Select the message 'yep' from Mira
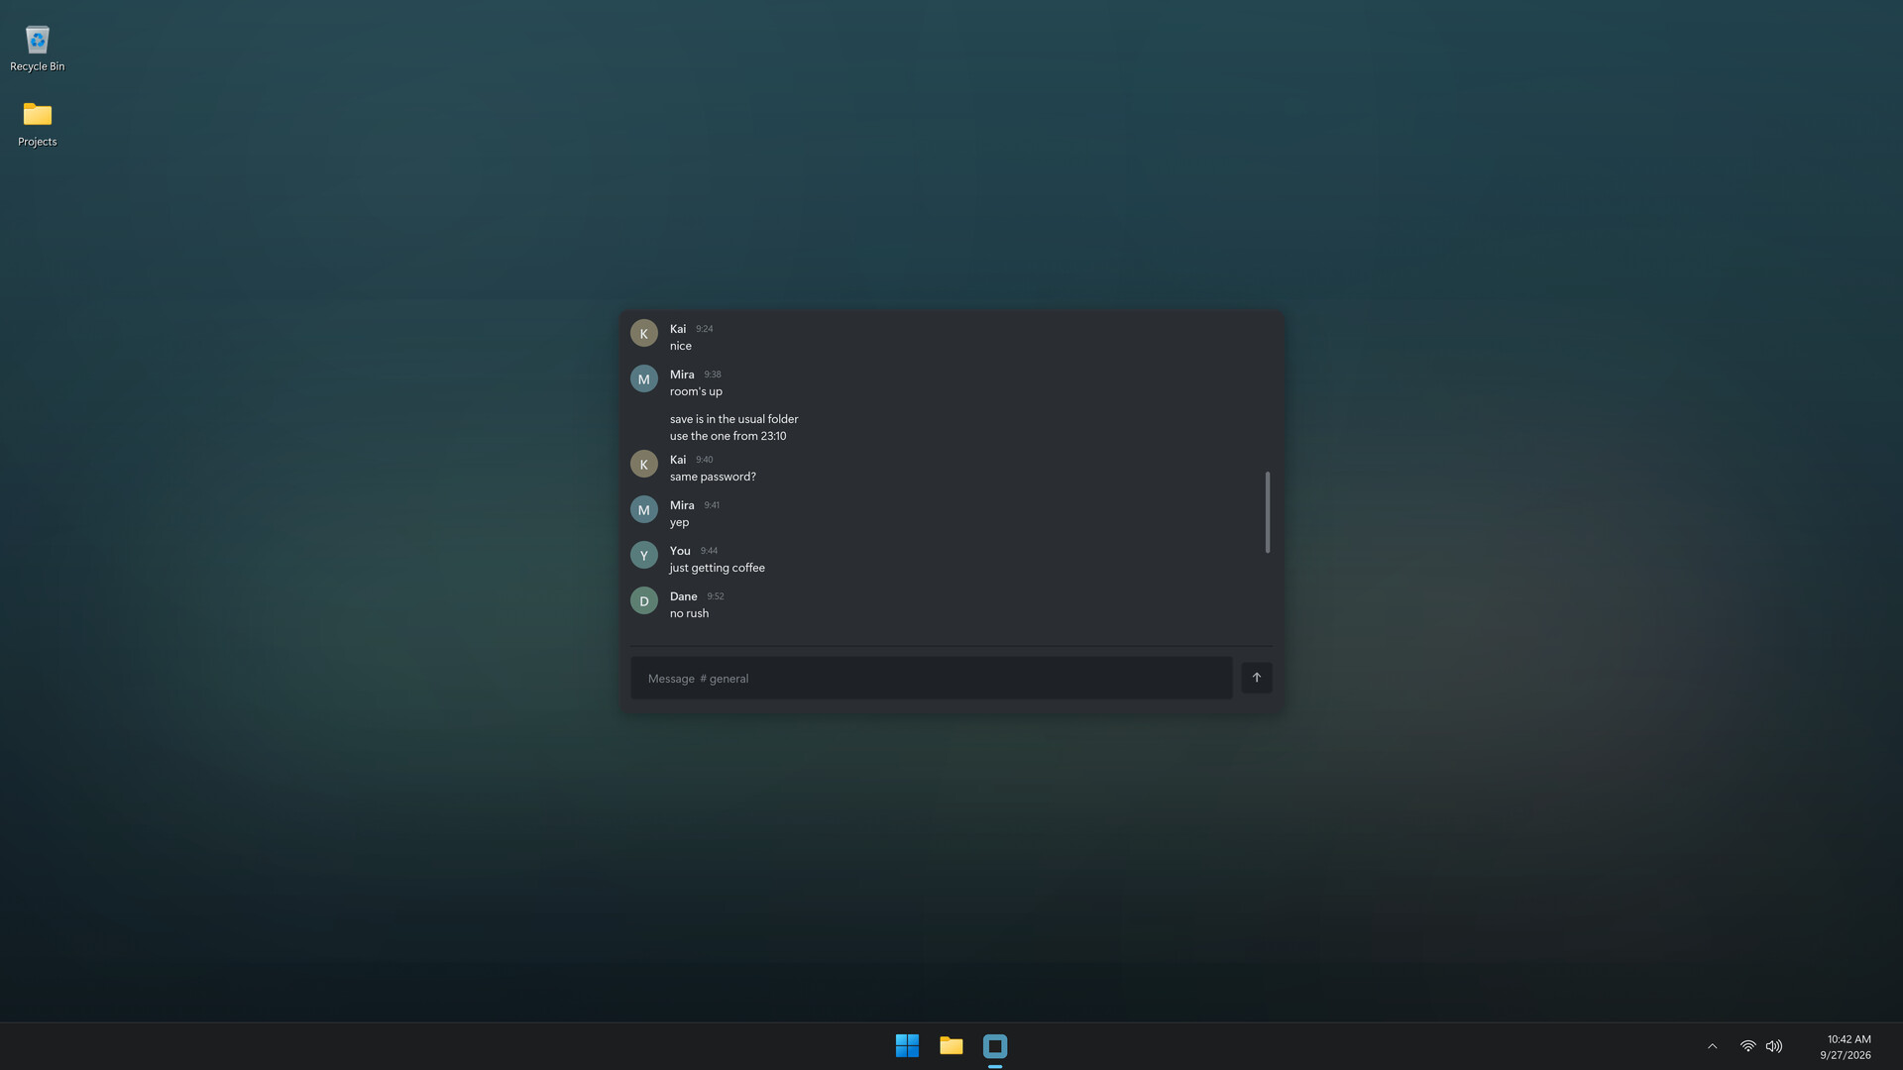The image size is (1903, 1070). pos(679,522)
